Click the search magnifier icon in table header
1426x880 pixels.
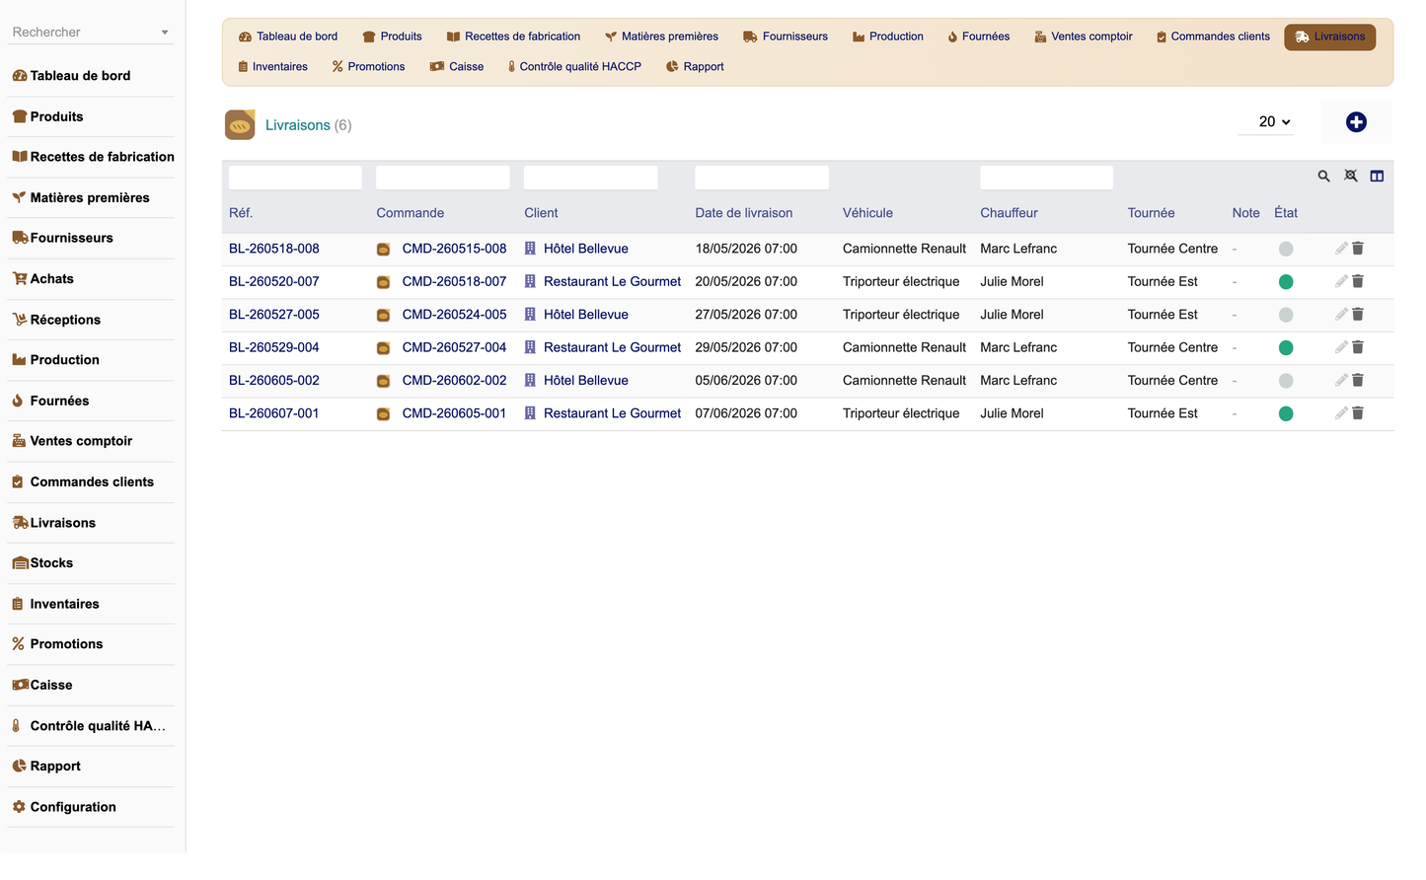[x=1323, y=176]
